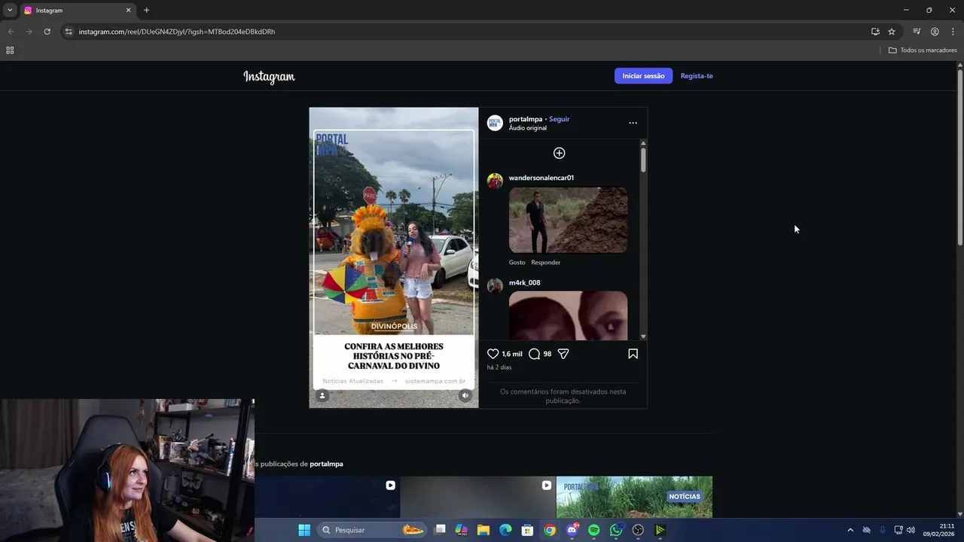Expand the tab search dropdown
This screenshot has width=964, height=542.
point(10,11)
